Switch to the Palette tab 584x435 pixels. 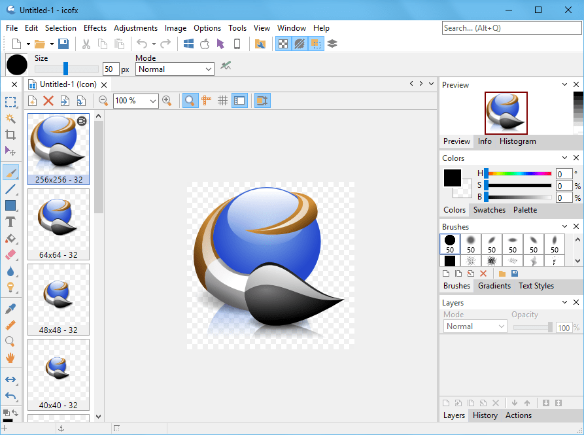(525, 210)
